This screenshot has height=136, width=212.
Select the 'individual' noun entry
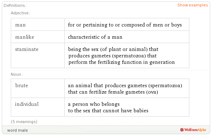coord(27,104)
